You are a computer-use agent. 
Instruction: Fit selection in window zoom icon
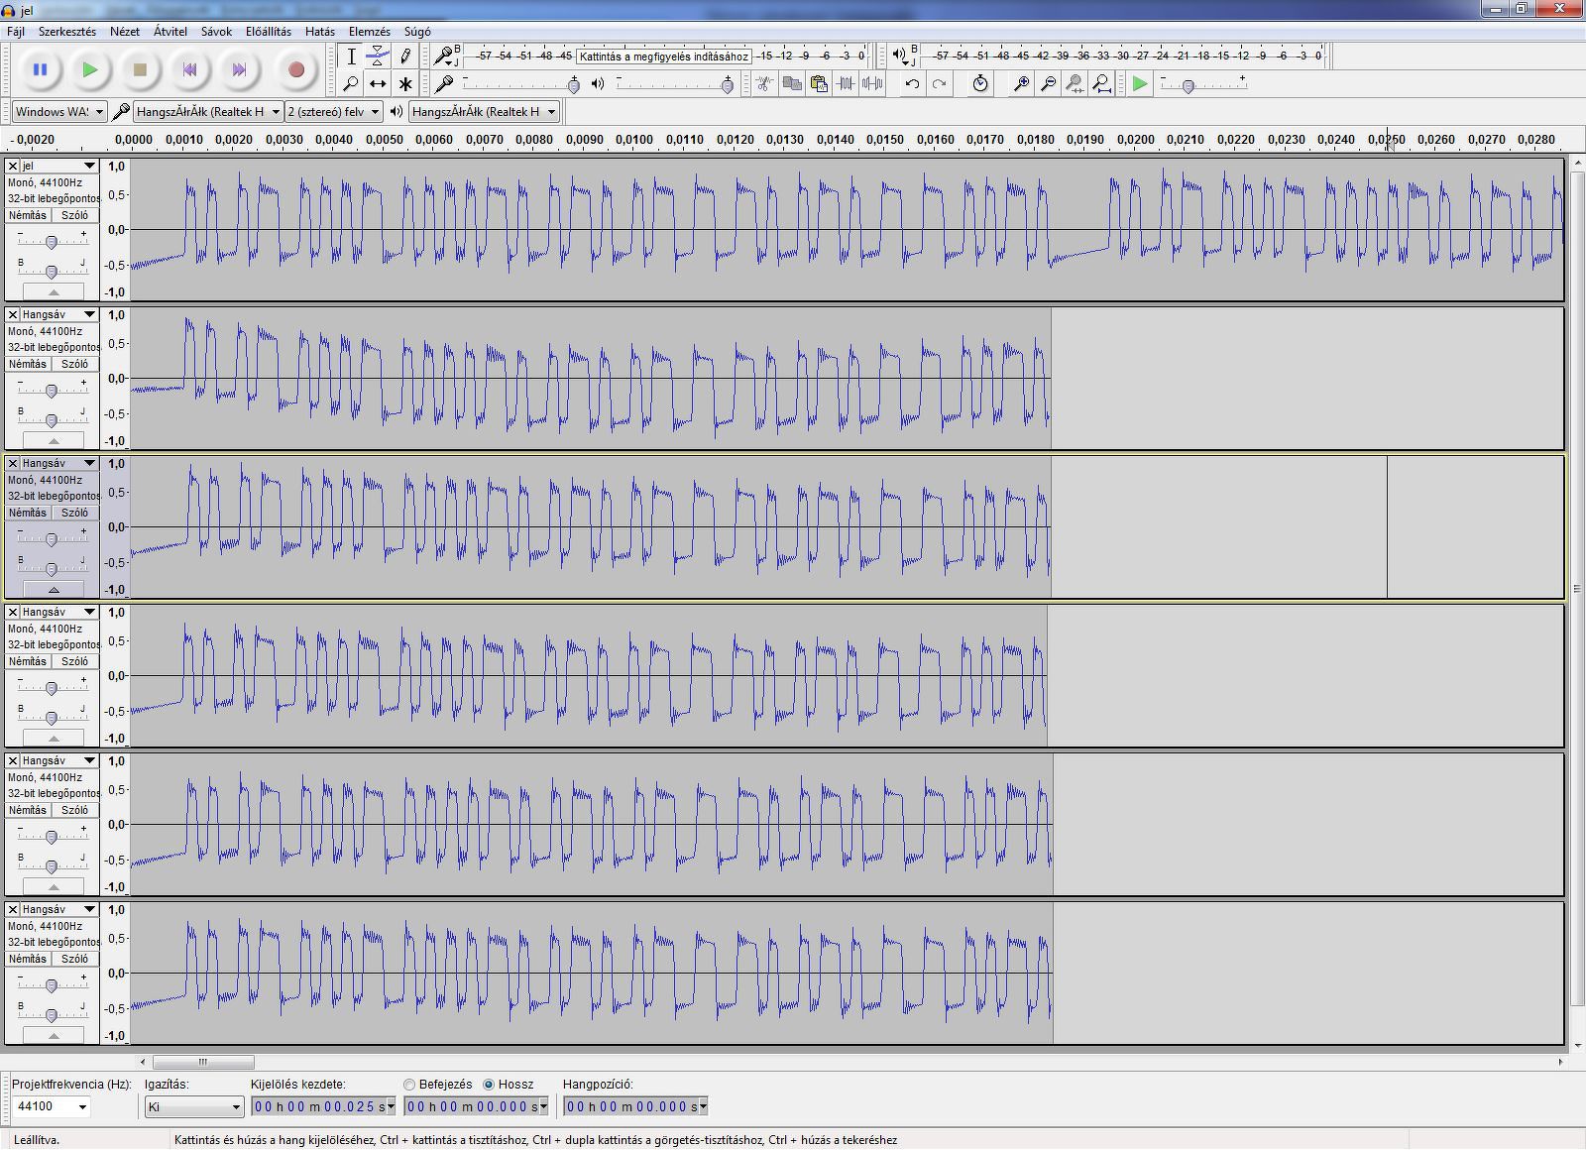tap(1075, 83)
